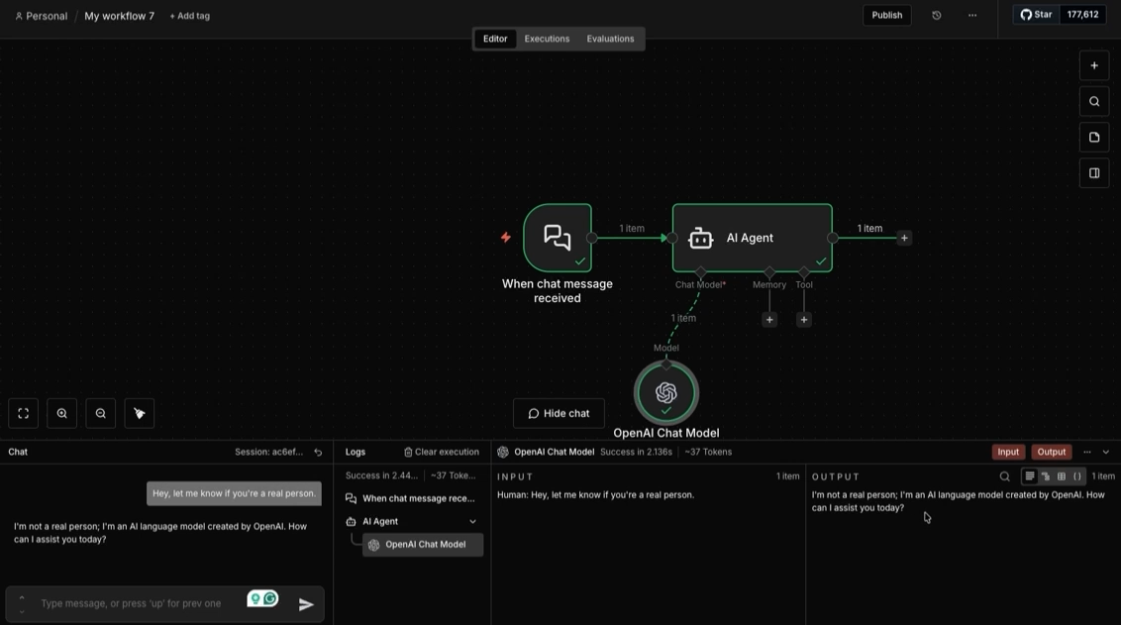Click the red trigger lightning bolt

tap(506, 237)
